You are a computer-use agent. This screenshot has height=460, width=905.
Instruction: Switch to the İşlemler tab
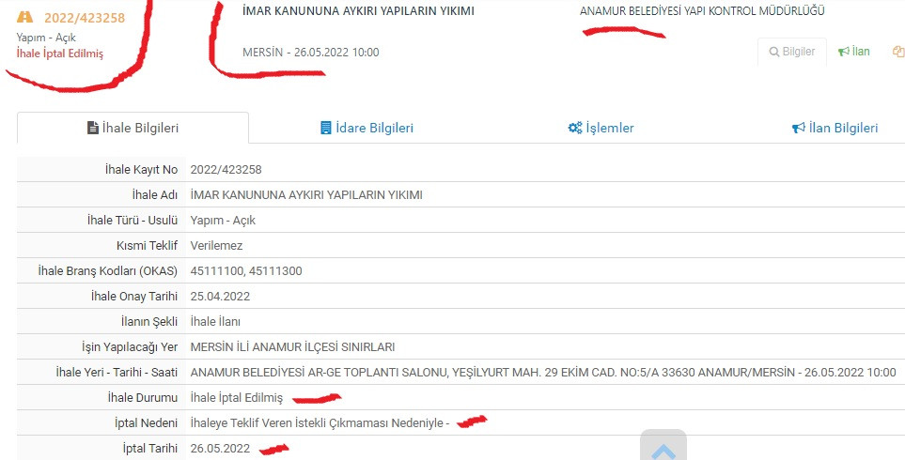[x=601, y=128]
